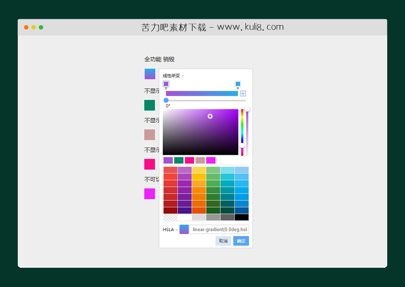Select the magenta swatch in recent colors row
The image size is (405, 287).
tap(210, 160)
